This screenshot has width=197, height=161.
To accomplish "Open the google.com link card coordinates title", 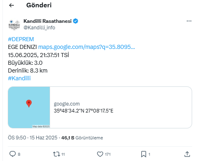I will click(x=83, y=111).
